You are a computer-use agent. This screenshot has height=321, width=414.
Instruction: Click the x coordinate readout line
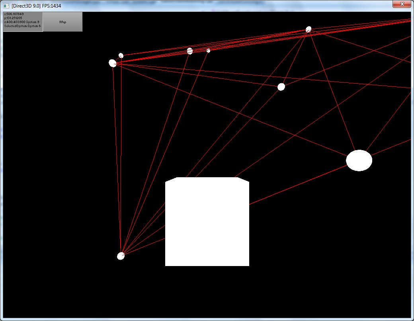click(x=16, y=14)
